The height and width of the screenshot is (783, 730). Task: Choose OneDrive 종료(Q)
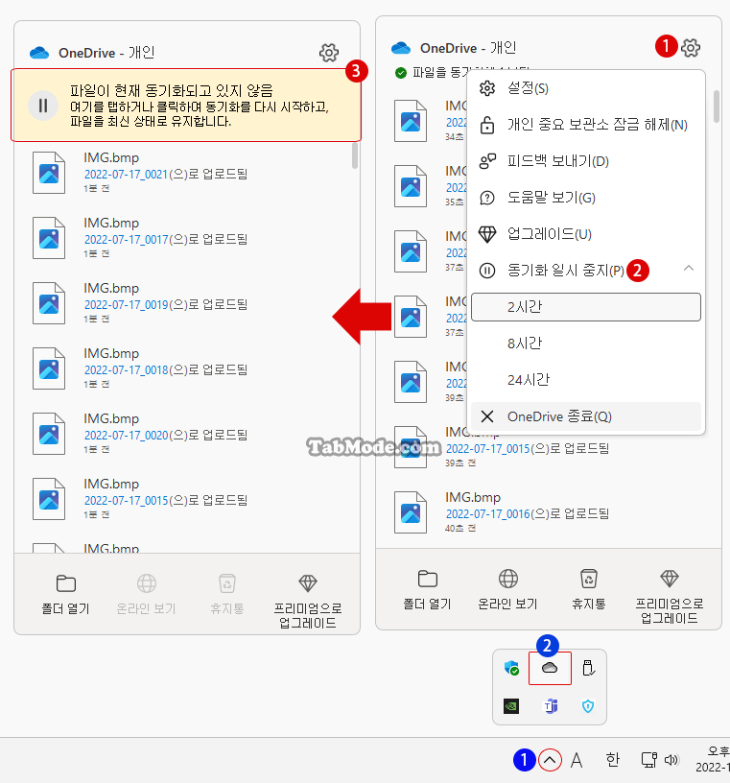pos(586,416)
